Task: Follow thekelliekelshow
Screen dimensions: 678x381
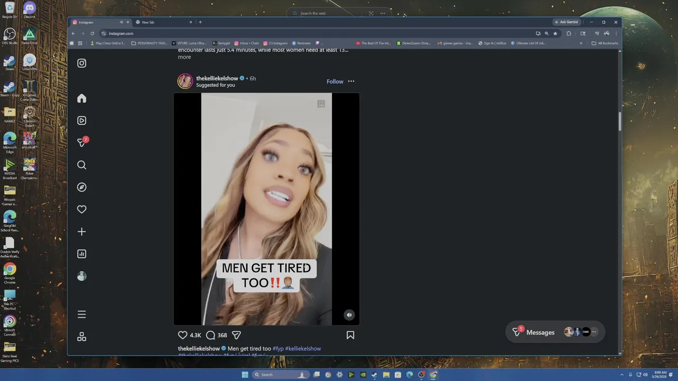Action: 335,81
